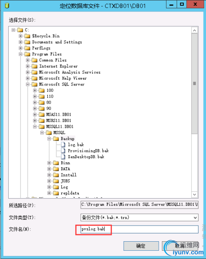Collapse the Microsoft SQL Server node

tap(28, 84)
